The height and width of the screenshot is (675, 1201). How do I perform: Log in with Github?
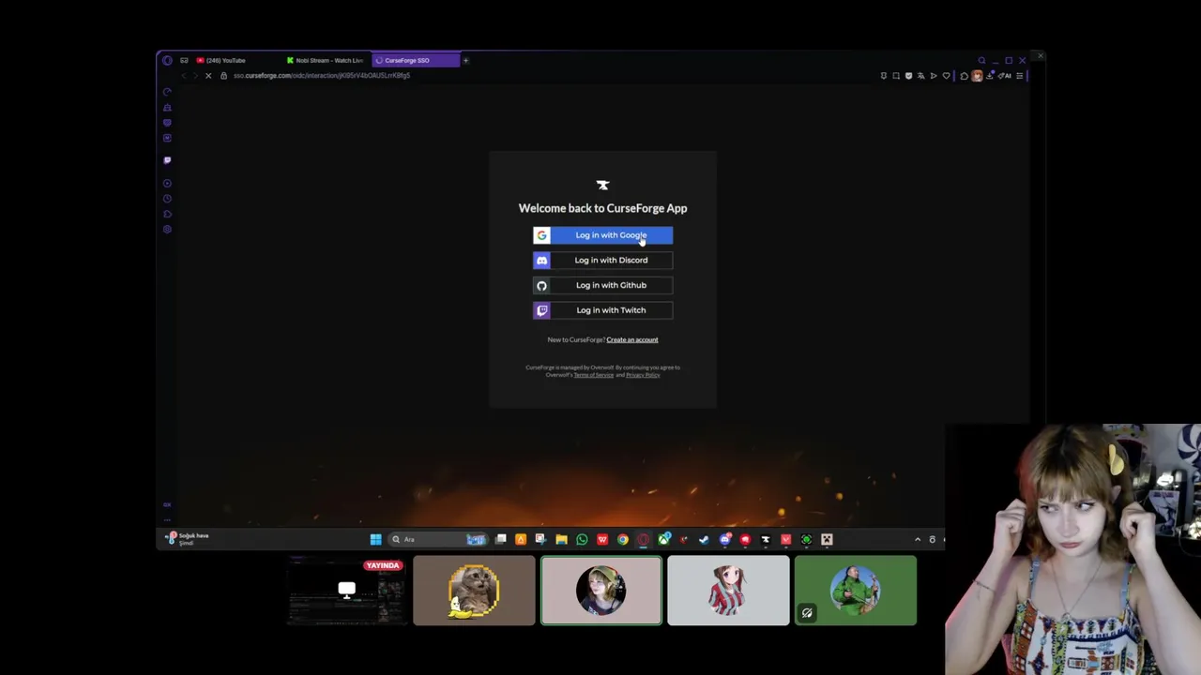click(602, 285)
